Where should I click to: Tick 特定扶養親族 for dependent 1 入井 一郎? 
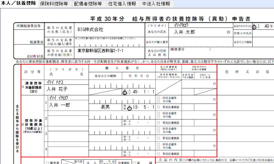pyautogui.click(x=158, y=107)
